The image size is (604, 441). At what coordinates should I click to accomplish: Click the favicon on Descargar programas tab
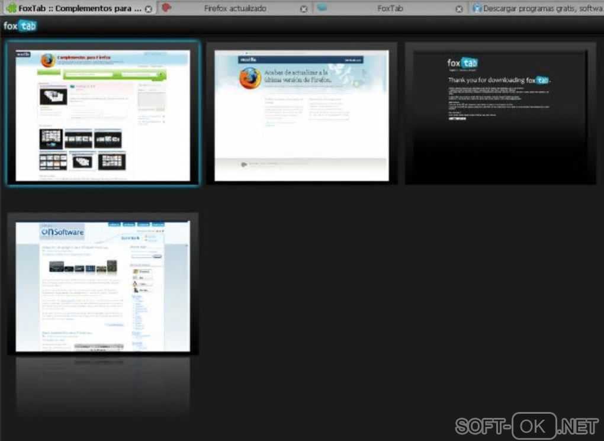click(x=477, y=8)
